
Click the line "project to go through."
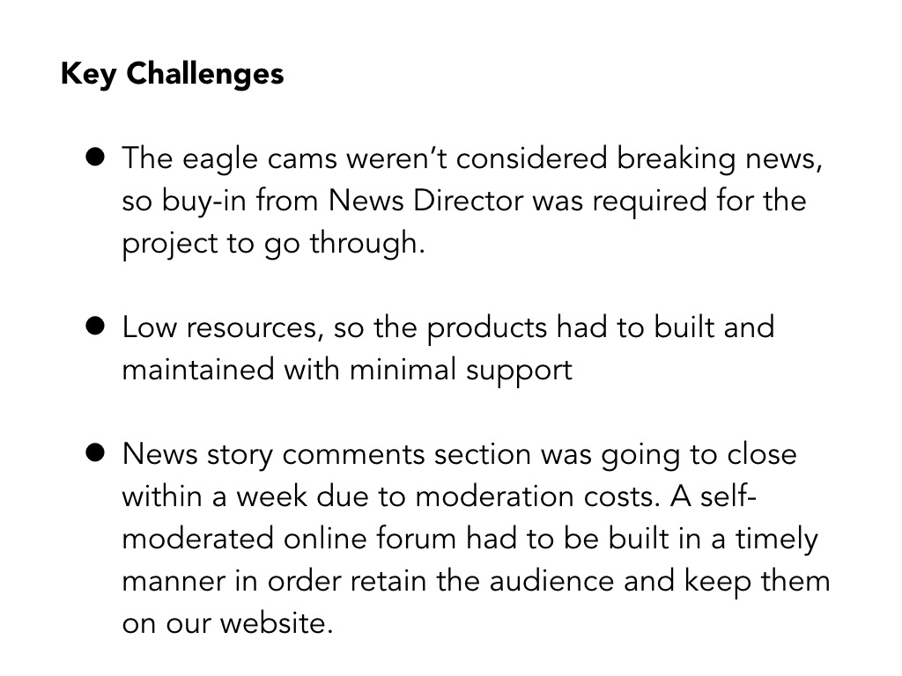(273, 243)
